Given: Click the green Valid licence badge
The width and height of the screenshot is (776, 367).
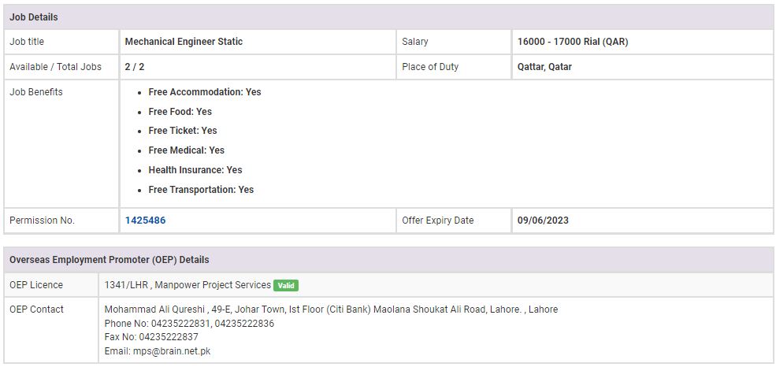Looking at the screenshot, I should coord(286,285).
